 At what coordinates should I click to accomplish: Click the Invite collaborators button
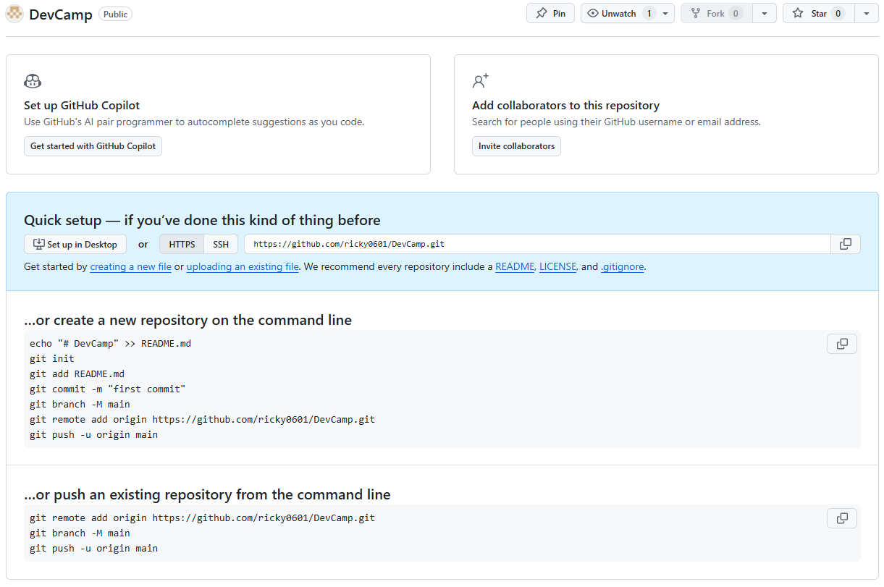516,146
